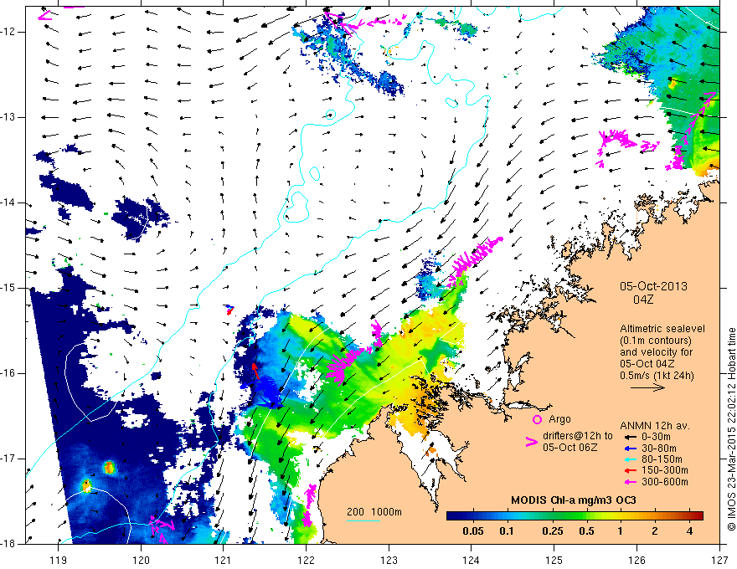737x569 pixels.
Task: Click the '200 1000m' contour legend text
Action: (374, 512)
